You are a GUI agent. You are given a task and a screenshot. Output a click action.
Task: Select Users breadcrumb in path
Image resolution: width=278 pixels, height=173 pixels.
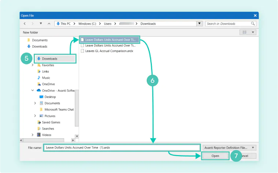[x=107, y=23]
